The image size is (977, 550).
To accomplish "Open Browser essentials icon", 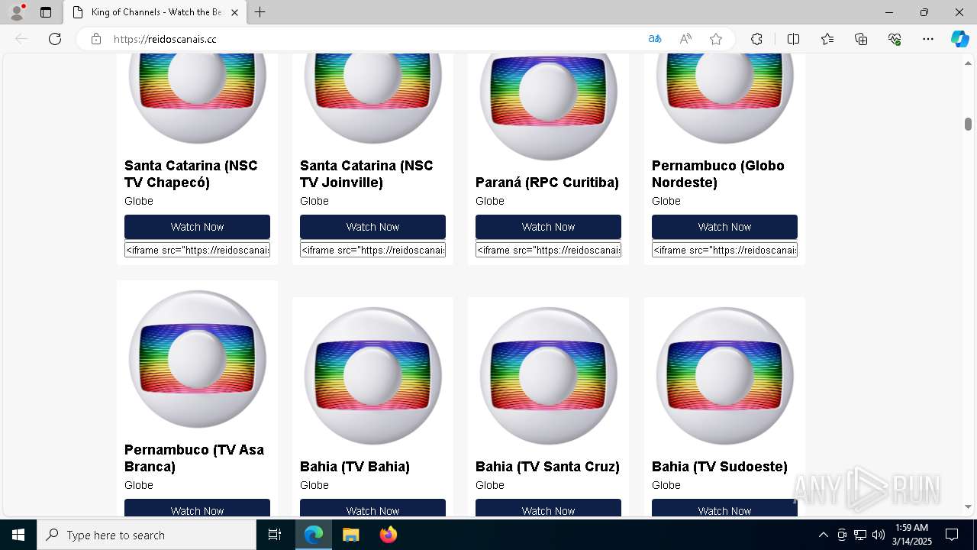I will tap(895, 39).
